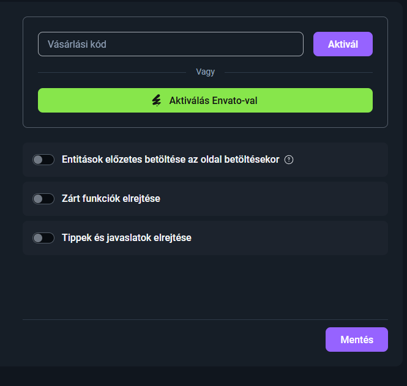Click the Entitások előzetes betöltése label text
Screen dimensions: 407x386
pos(170,160)
